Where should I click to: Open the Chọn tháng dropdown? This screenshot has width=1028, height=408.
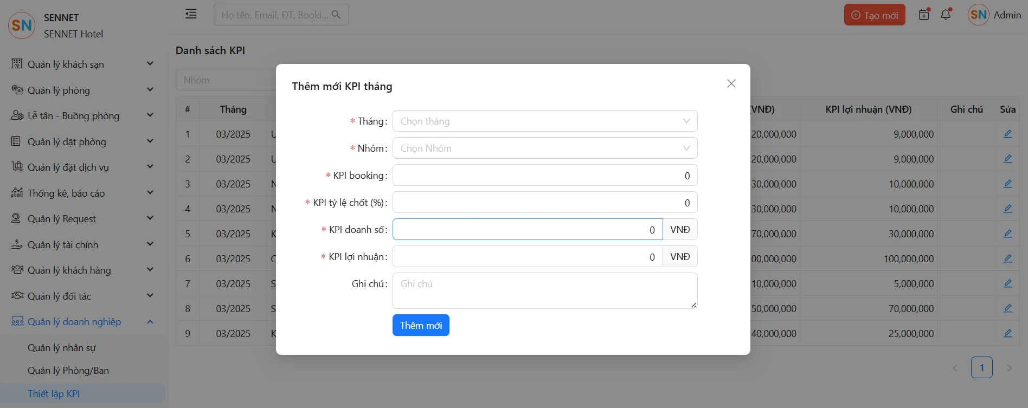pos(544,121)
